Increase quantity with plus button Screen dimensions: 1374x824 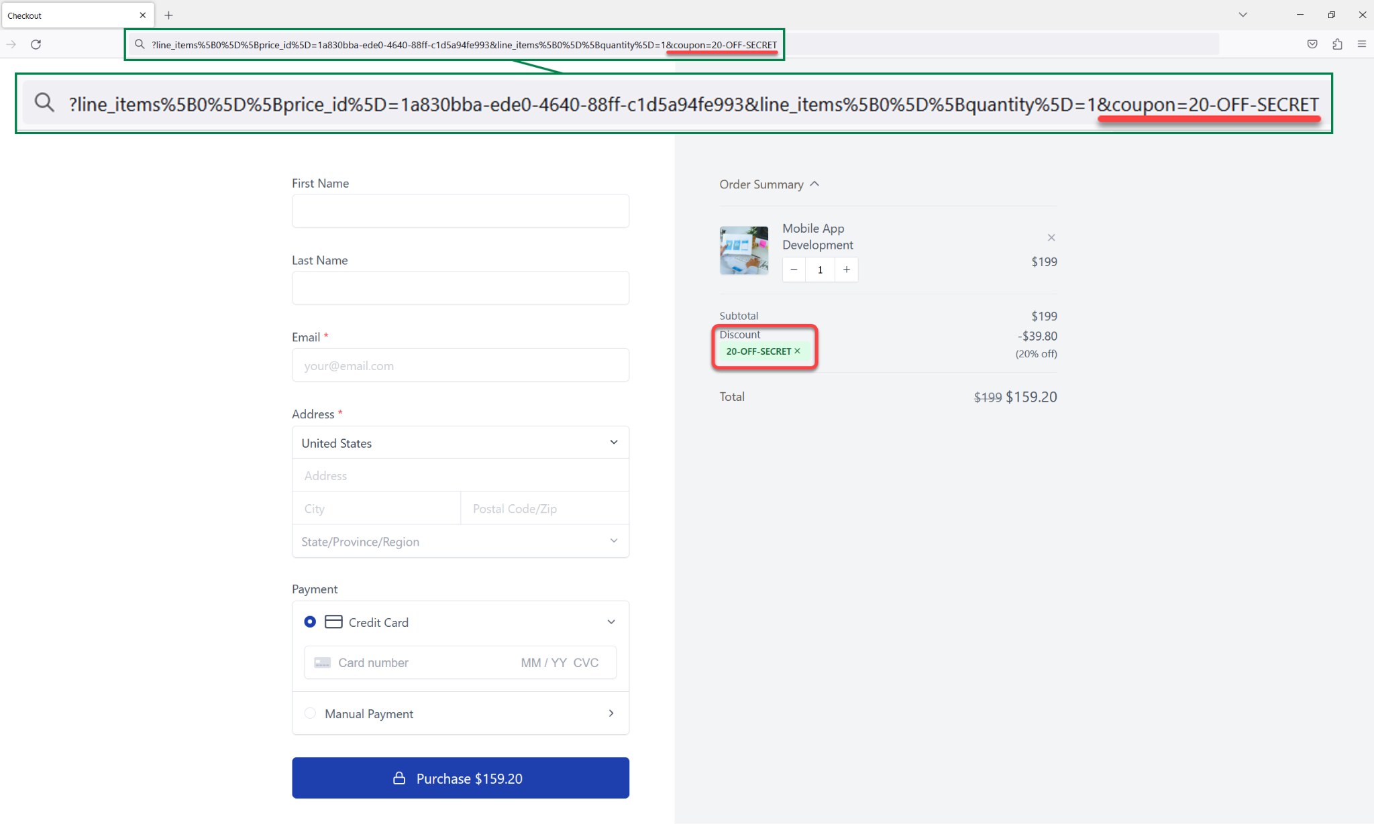(847, 270)
